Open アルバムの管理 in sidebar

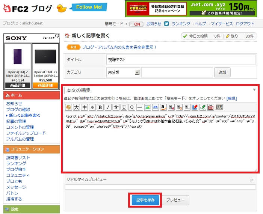[20, 139]
